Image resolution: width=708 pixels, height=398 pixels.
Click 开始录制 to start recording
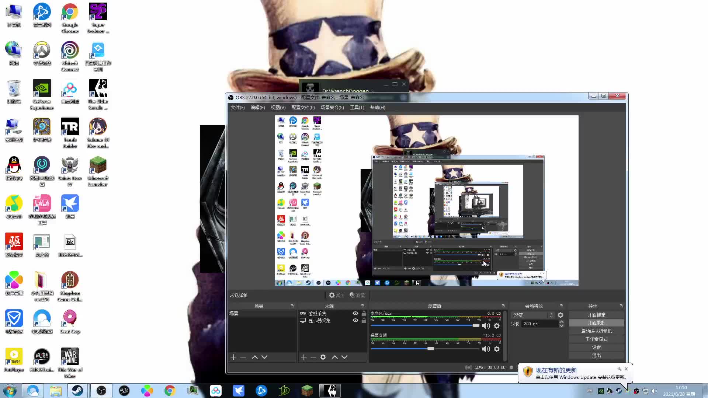596,323
